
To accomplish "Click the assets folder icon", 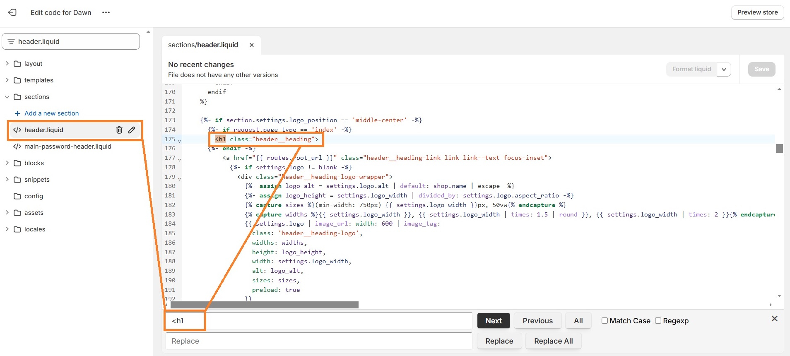I will (17, 213).
